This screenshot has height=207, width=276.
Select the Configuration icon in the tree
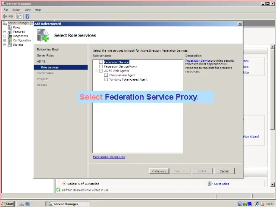[10, 41]
